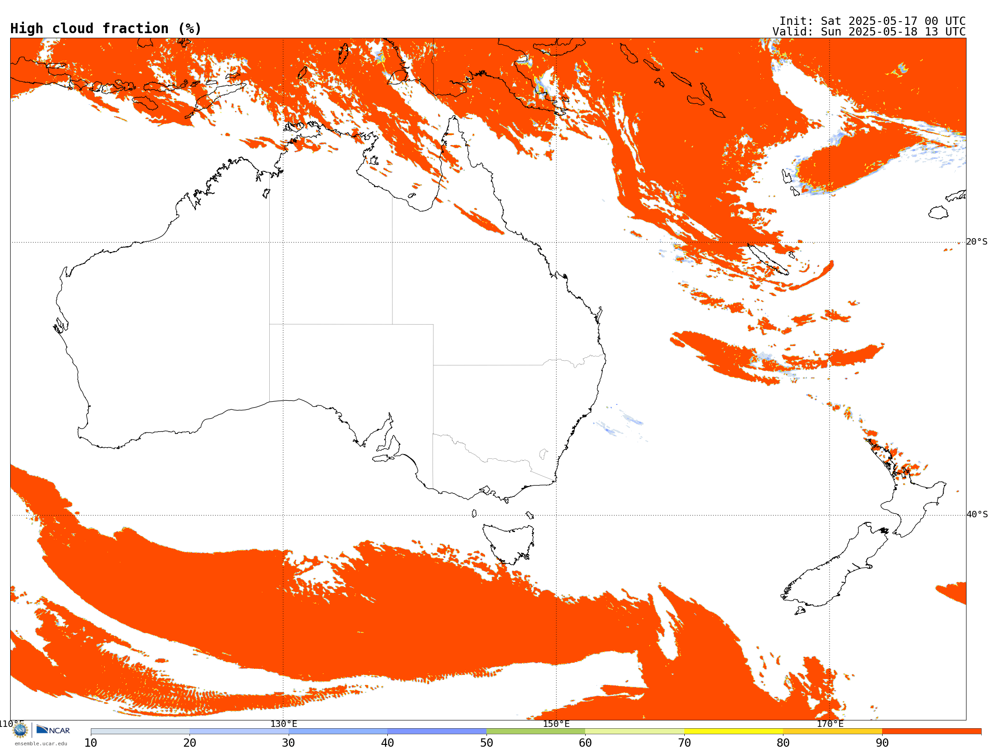Click the colorbar tick label 90

(882, 743)
